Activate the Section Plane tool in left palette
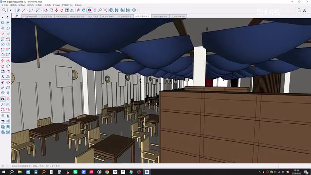 pos(8,121)
